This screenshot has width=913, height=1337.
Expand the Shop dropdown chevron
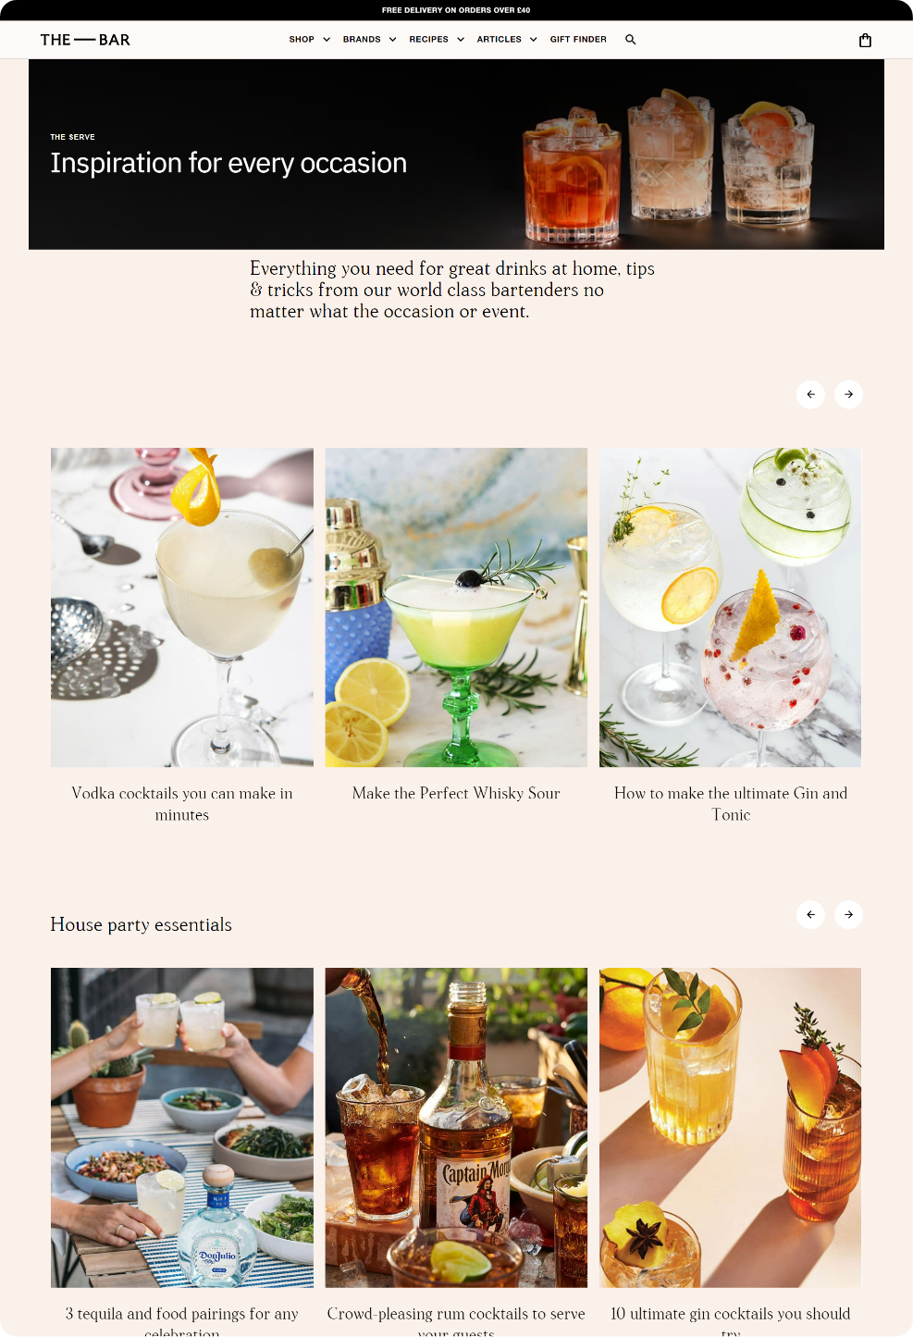click(327, 40)
